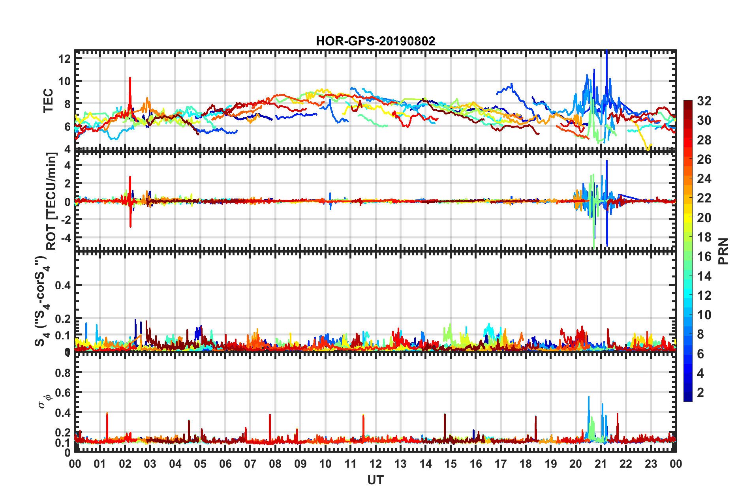Image resolution: width=751 pixels, height=502 pixels.
Task: Click TEC axis tick label 12
Action: [x=64, y=59]
